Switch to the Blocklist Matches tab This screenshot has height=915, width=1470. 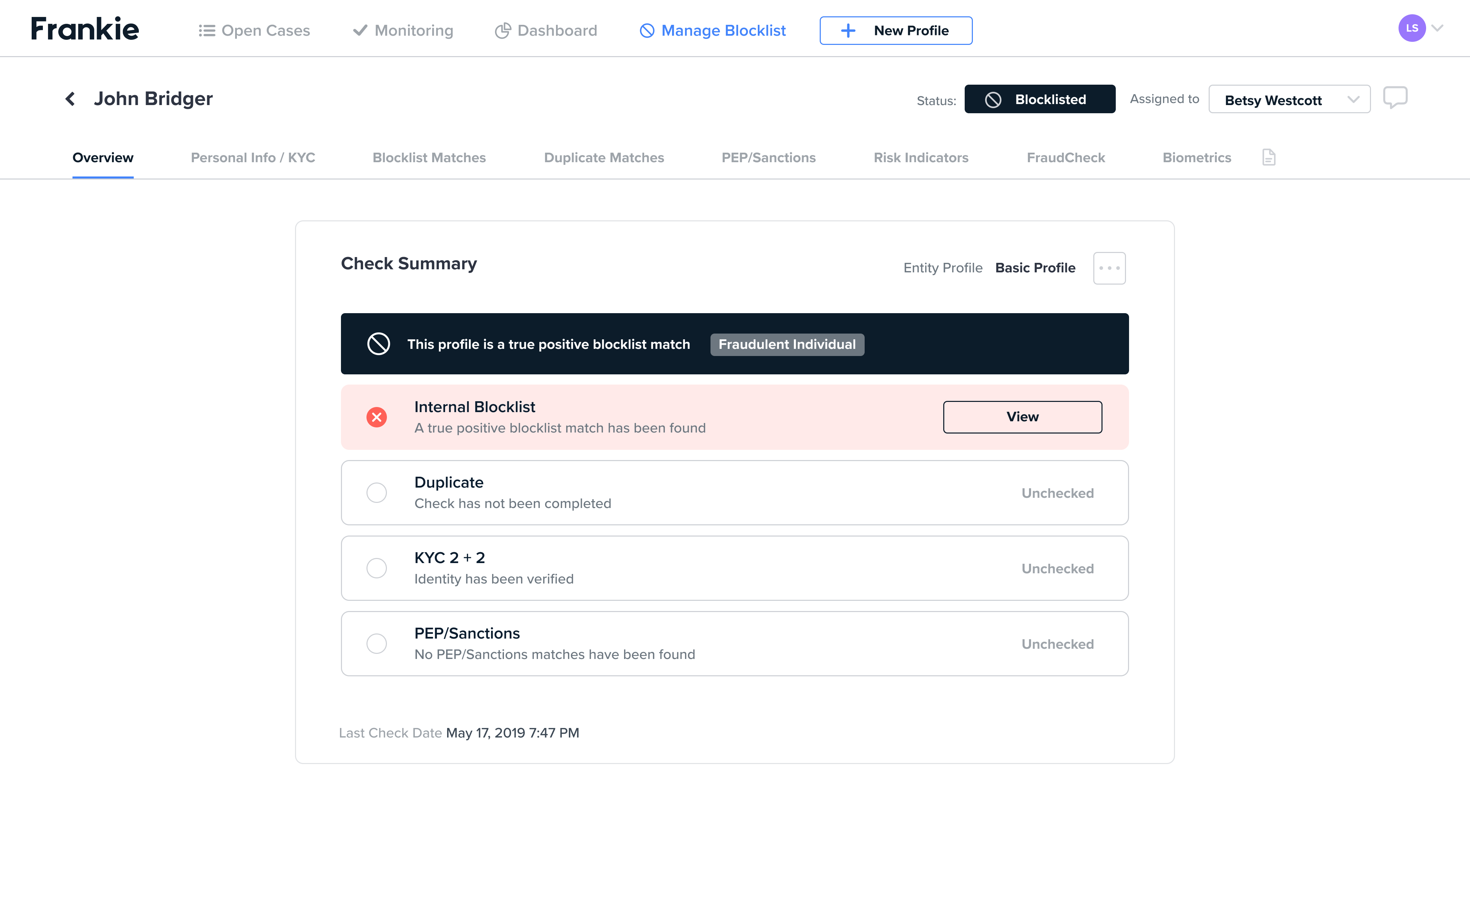click(x=429, y=157)
